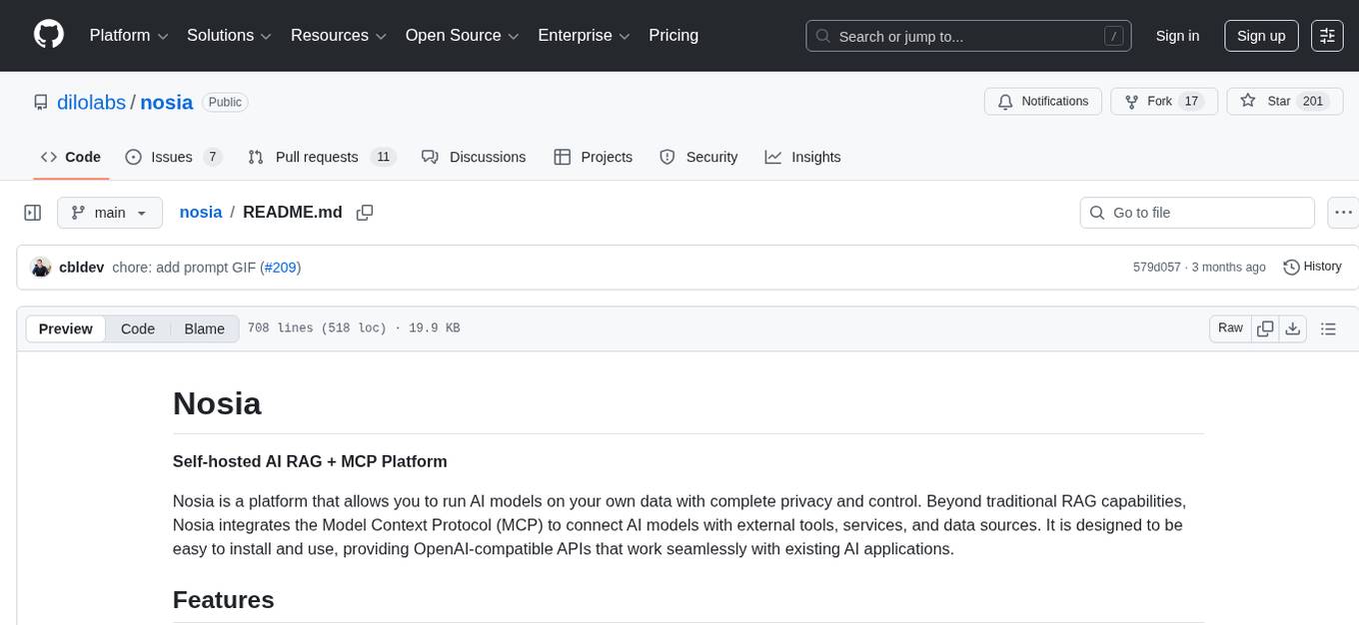Click the repository book icon beside dilolabs
The height and width of the screenshot is (625, 1359).
41,102
